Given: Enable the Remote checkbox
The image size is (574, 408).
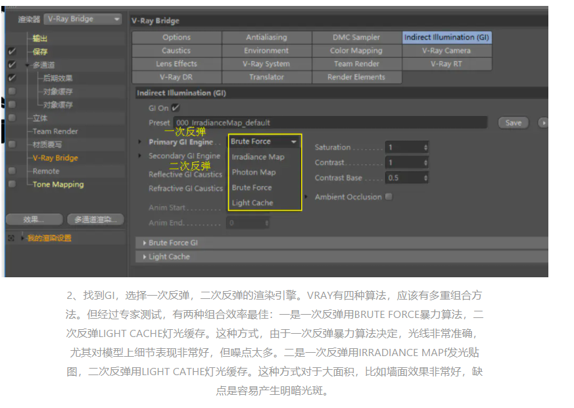Looking at the screenshot, I should (12, 171).
